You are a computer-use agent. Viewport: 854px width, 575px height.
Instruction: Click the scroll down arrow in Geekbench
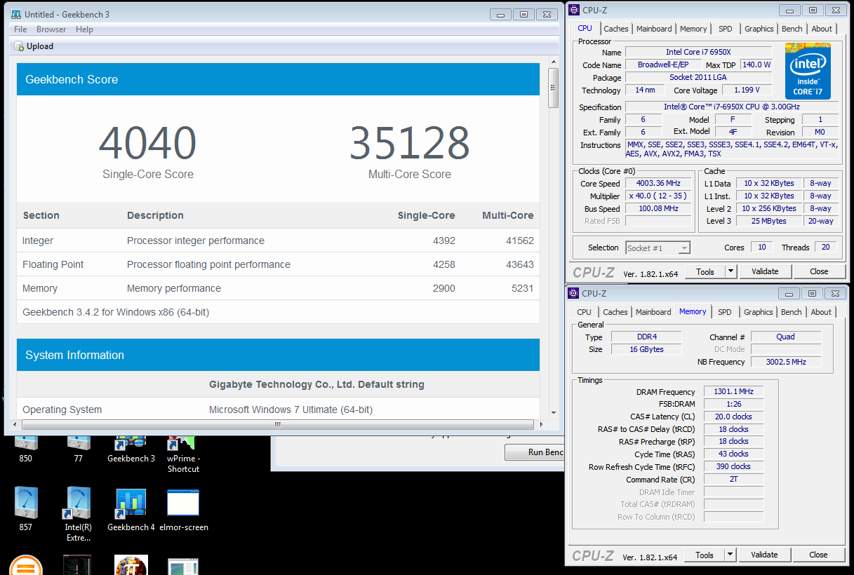(554, 413)
